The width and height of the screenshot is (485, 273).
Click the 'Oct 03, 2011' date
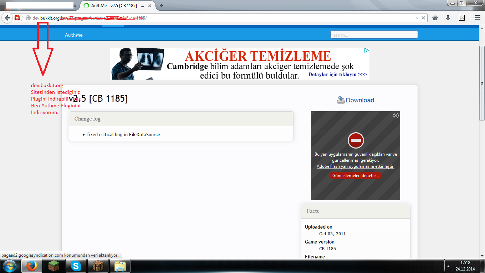(x=332, y=234)
